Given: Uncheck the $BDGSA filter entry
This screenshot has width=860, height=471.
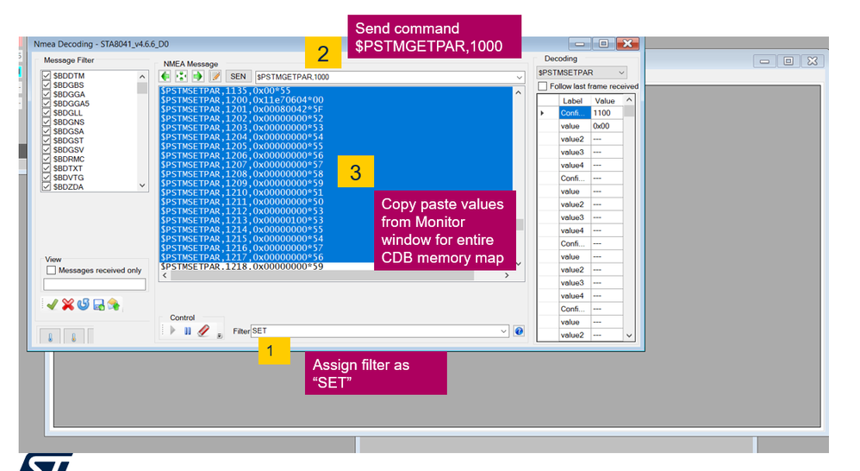Looking at the screenshot, I should pos(47,131).
